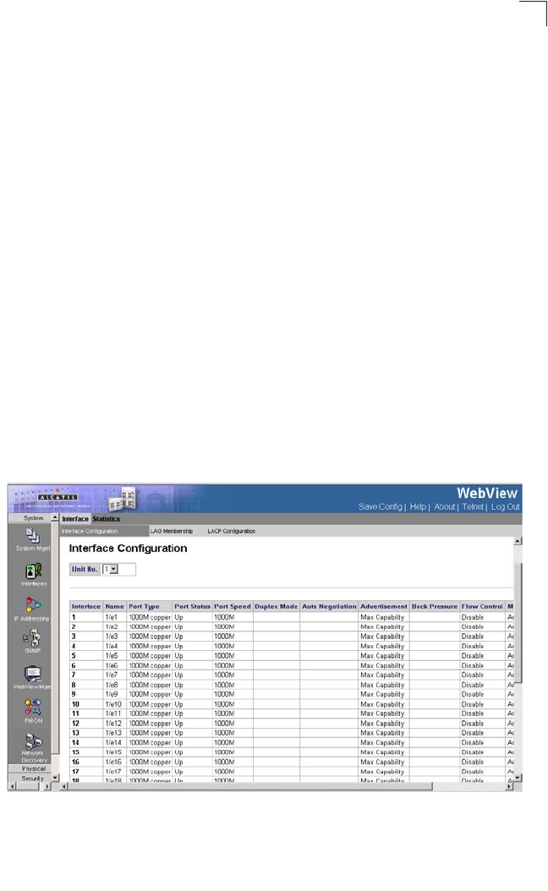The image size is (548, 891).
Task: Expand the System section header in sidebar
Action: (33, 518)
